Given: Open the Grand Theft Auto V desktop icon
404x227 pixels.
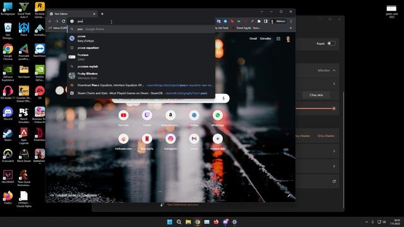Looking at the screenshot, I should (x=24, y=10).
